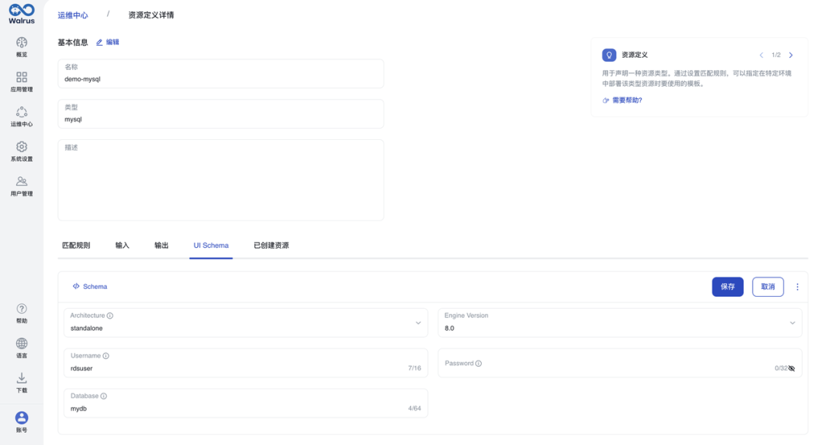Click the 保存 save button
822x445 pixels.
pyautogui.click(x=728, y=287)
